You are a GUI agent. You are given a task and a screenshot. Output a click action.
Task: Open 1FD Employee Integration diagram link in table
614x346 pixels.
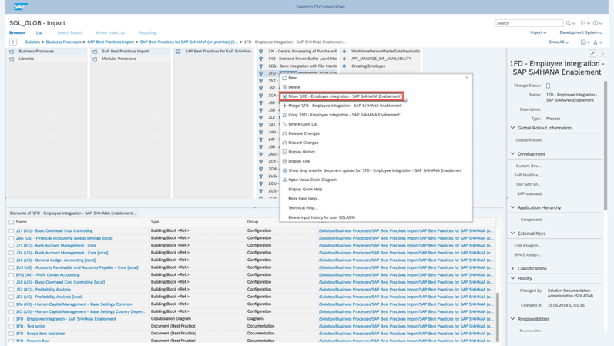click(65, 319)
